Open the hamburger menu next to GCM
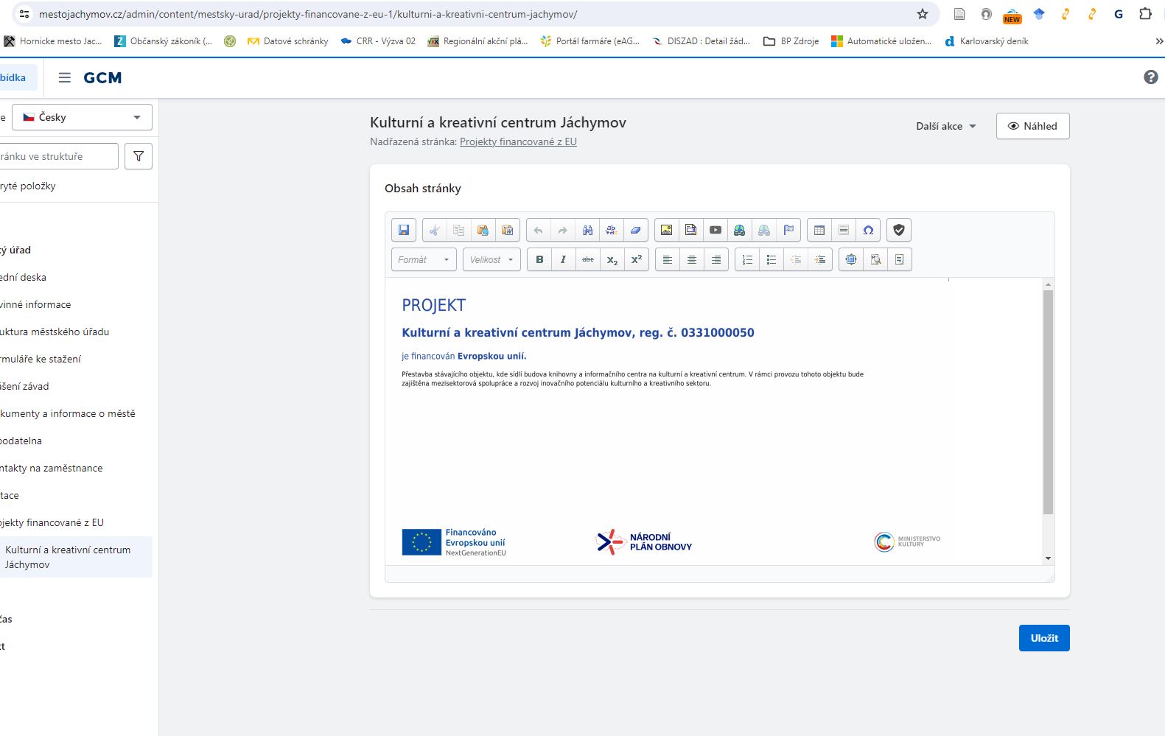Image resolution: width=1165 pixels, height=736 pixels. (65, 77)
